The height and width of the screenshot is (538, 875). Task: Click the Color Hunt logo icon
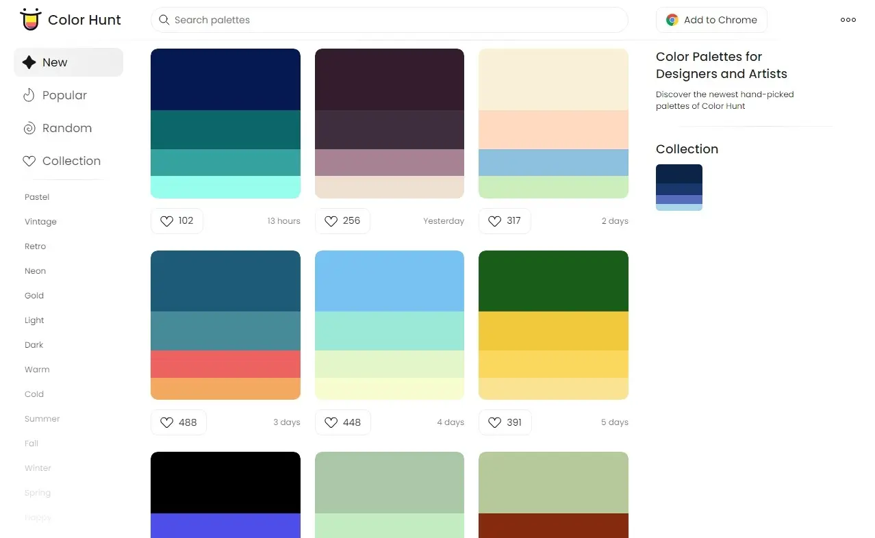pyautogui.click(x=30, y=19)
